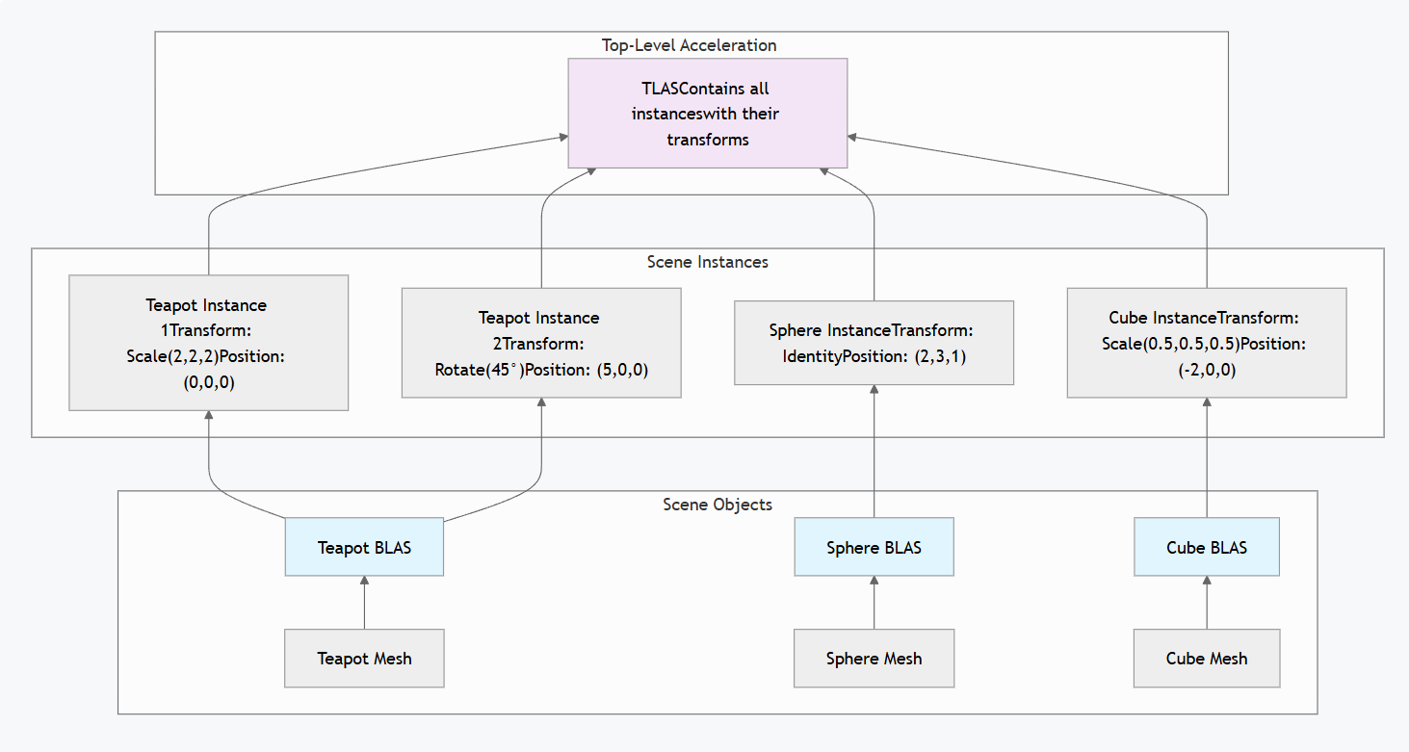The image size is (1409, 752).
Task: Click the arrow from Teapot Mesh to Teapot BLAS
Action: [364, 605]
